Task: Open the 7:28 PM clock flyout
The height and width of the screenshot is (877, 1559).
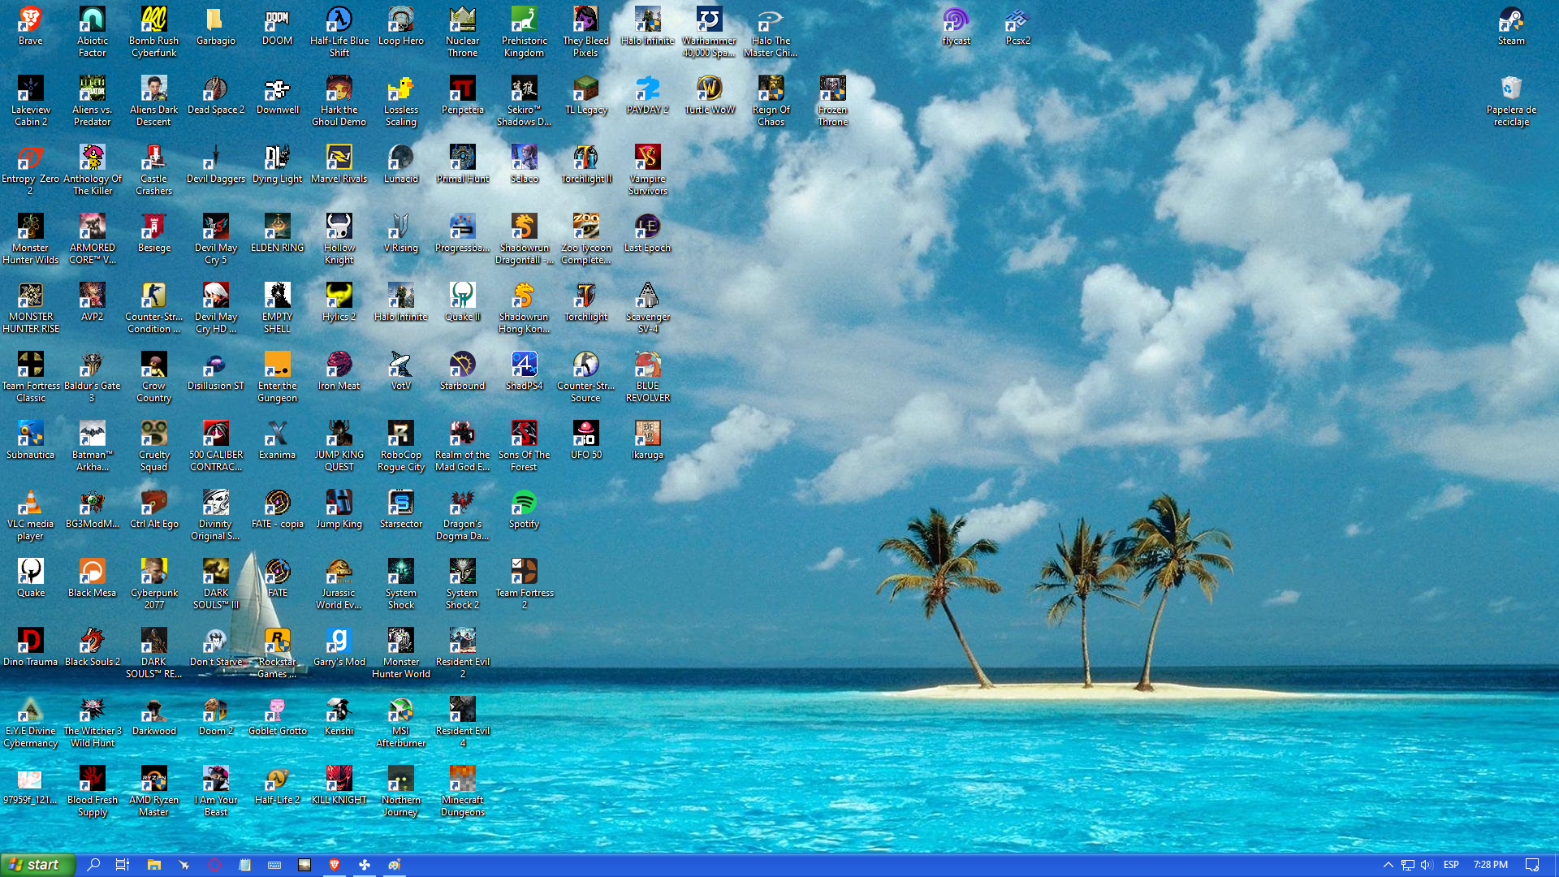Action: click(1491, 865)
